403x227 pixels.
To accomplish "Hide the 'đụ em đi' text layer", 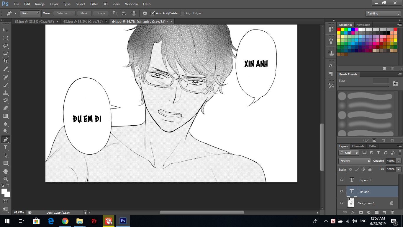I will coord(342,180).
